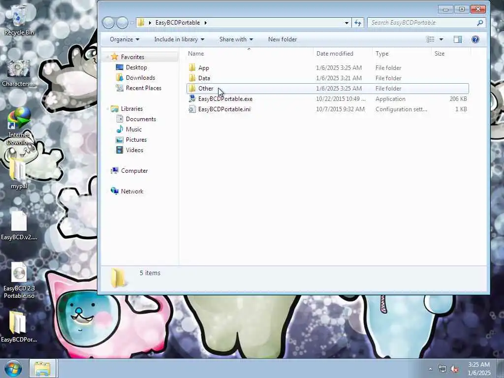
Task: Select mypal folder on desktop
Action: (19, 174)
